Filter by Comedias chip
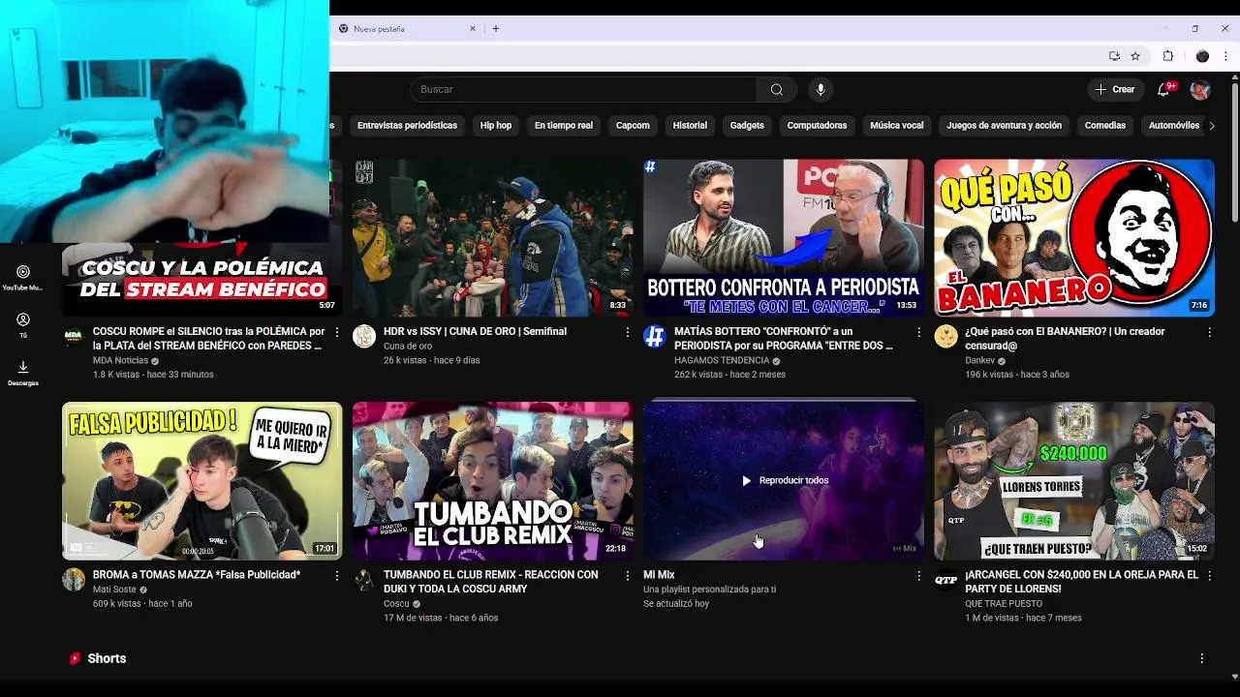The image size is (1240, 697). (x=1105, y=126)
